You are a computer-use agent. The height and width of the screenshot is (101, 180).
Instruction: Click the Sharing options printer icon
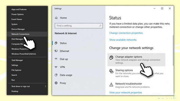[111, 71]
